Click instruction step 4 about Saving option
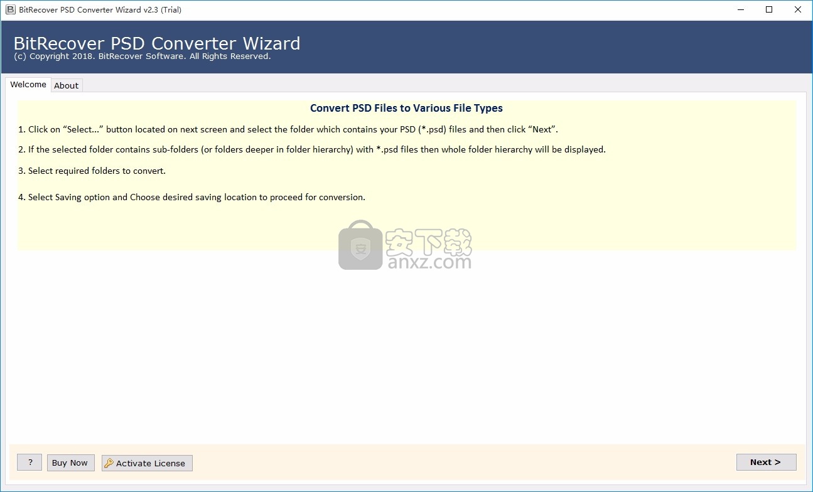Viewport: 813px width, 492px height. coord(191,197)
